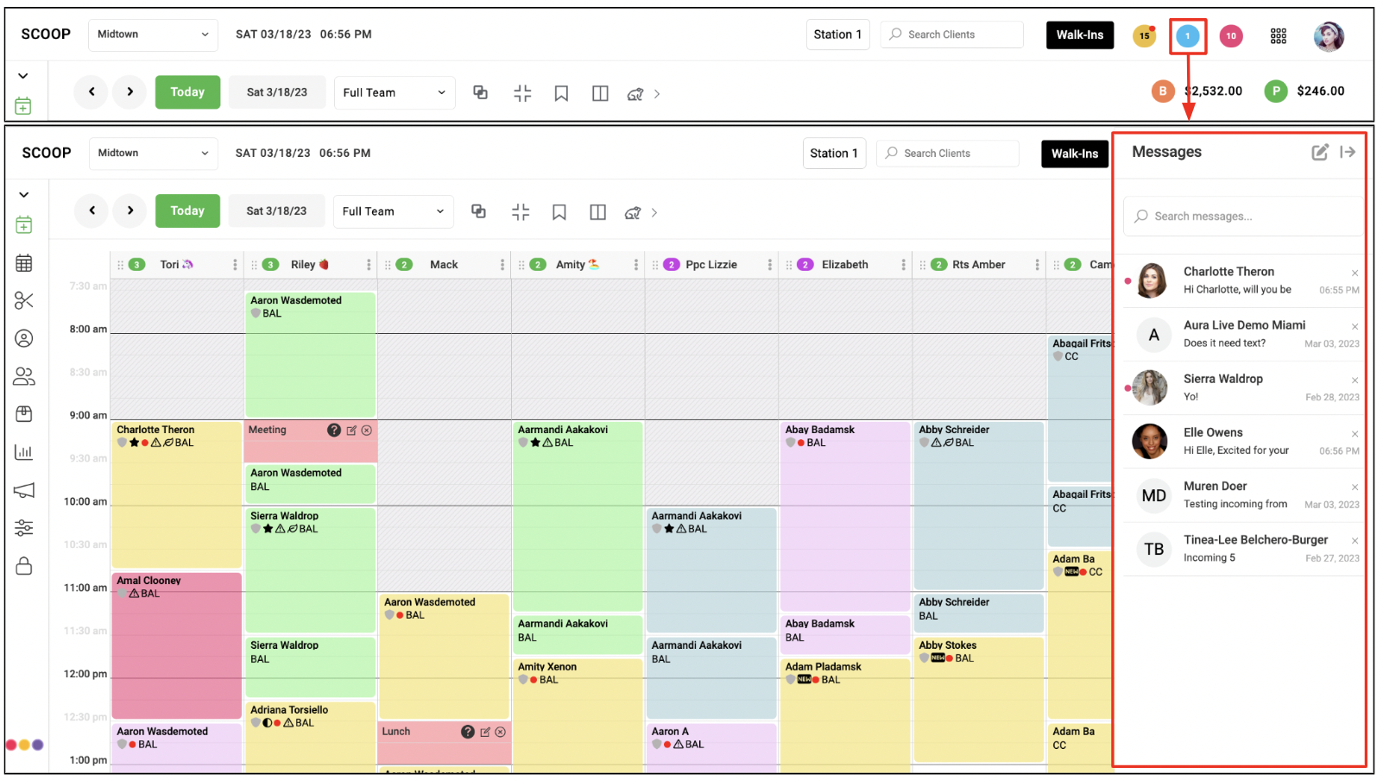Image resolution: width=1383 pixels, height=780 pixels.
Task: Click the red notification badge showing 10
Action: 1231,35
